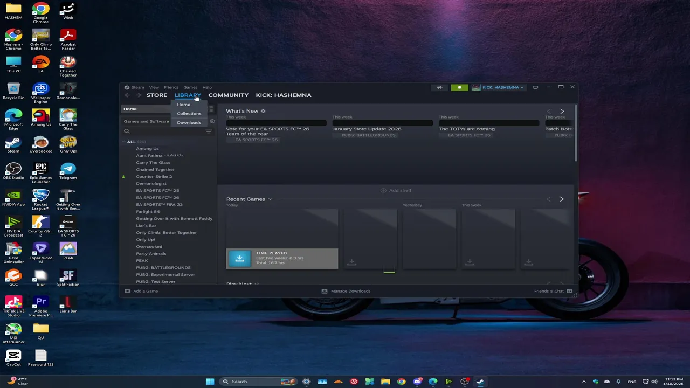The height and width of the screenshot is (388, 690).
Task: Collapse the ALL games category
Action: (123, 142)
